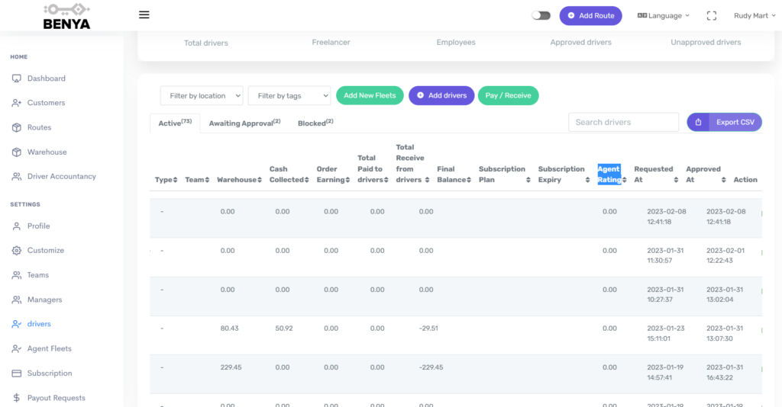The image size is (782, 407).
Task: Click the Routes box icon
Action: [17, 127]
